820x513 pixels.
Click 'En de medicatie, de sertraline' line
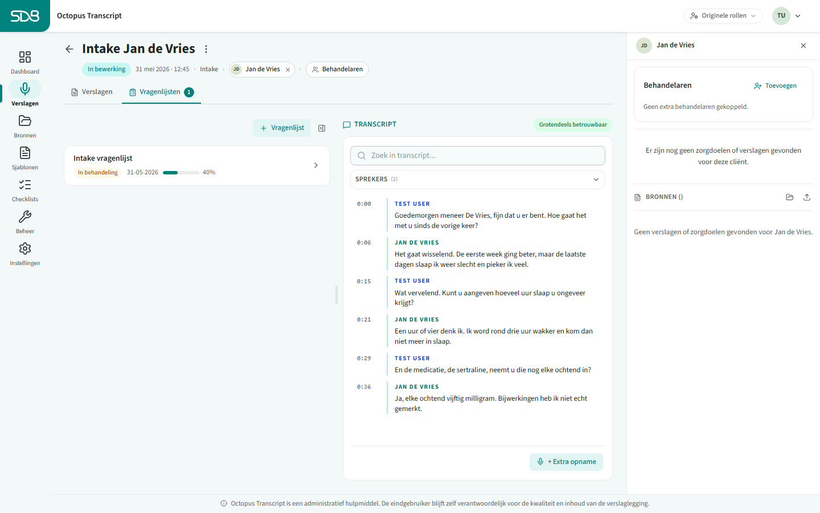click(x=493, y=370)
